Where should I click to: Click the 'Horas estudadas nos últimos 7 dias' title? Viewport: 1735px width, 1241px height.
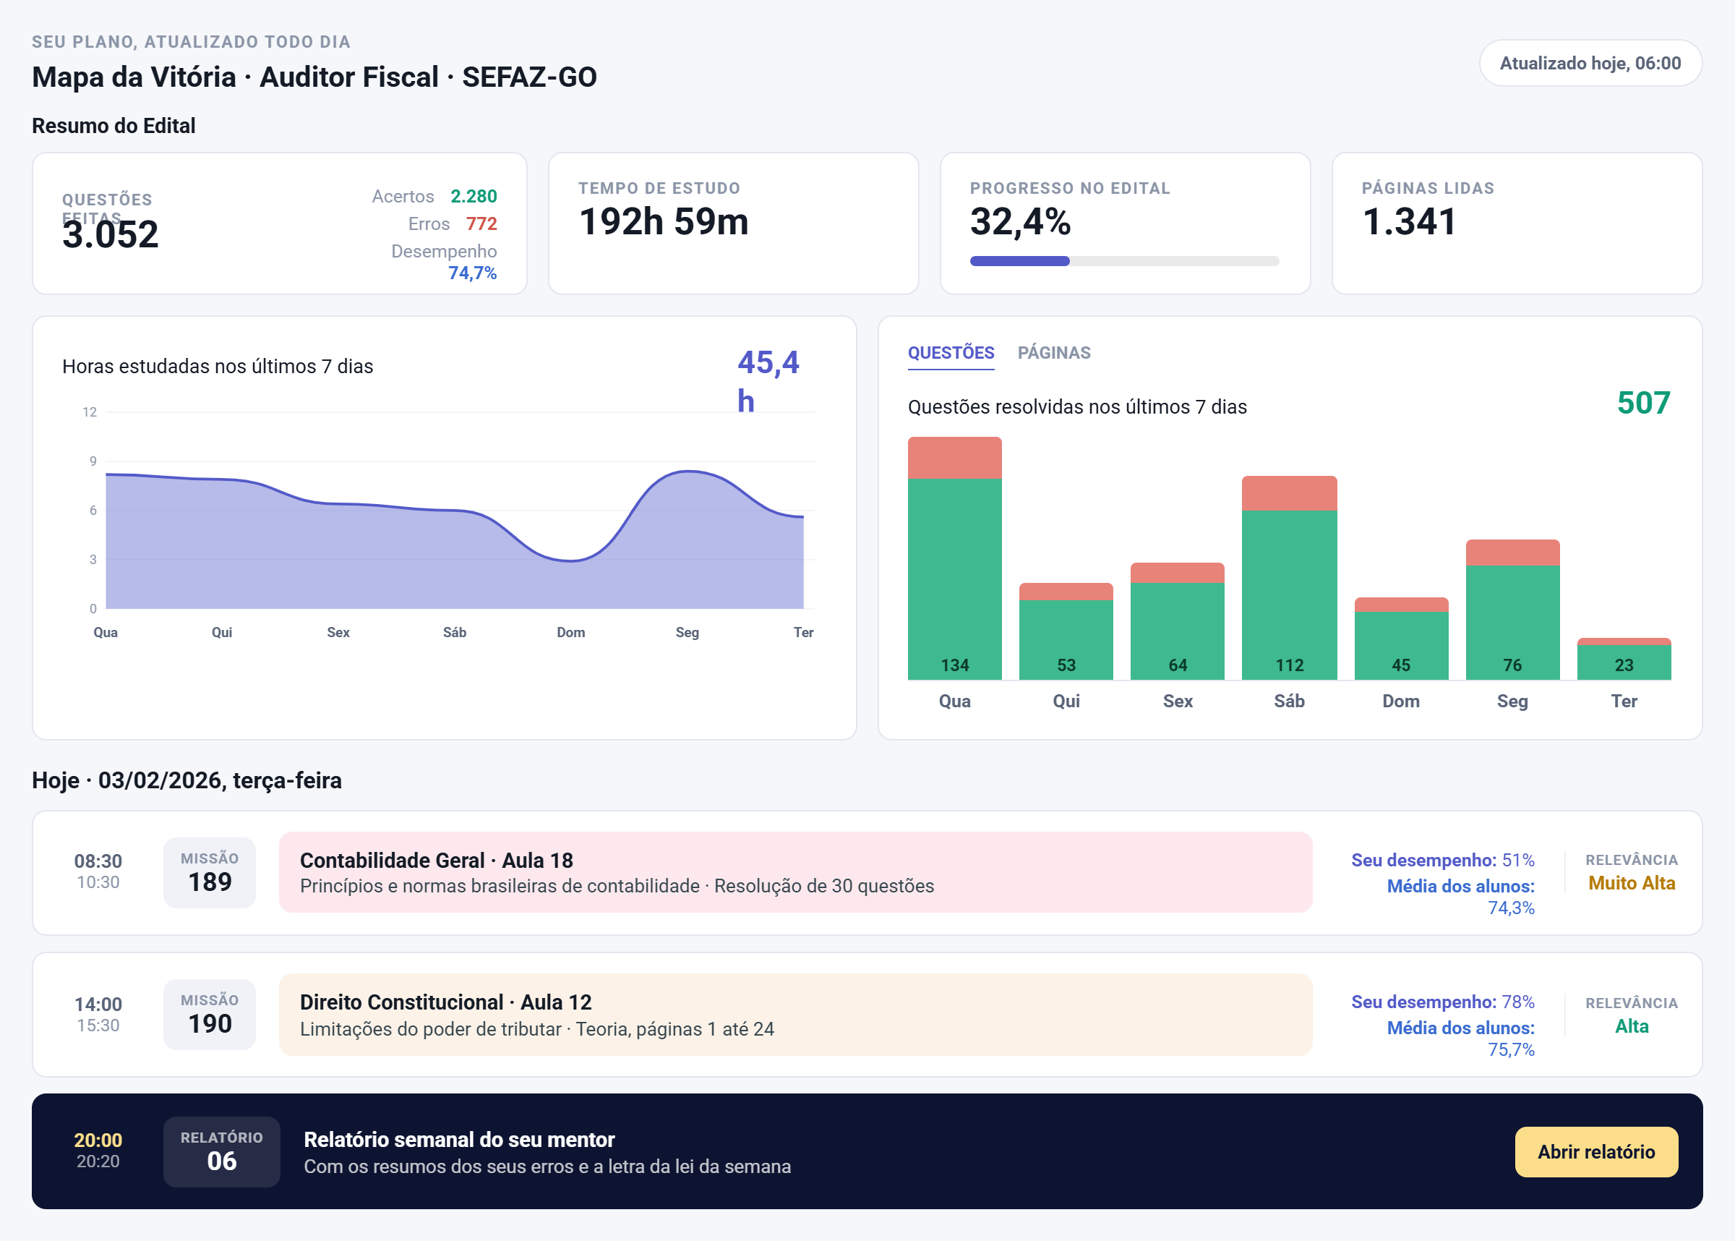[218, 366]
